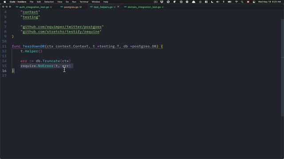The width and height of the screenshot is (284, 159).
Task: Toggle the Do Not Disturb moon icon
Action: pyautogui.click(x=212, y=2)
